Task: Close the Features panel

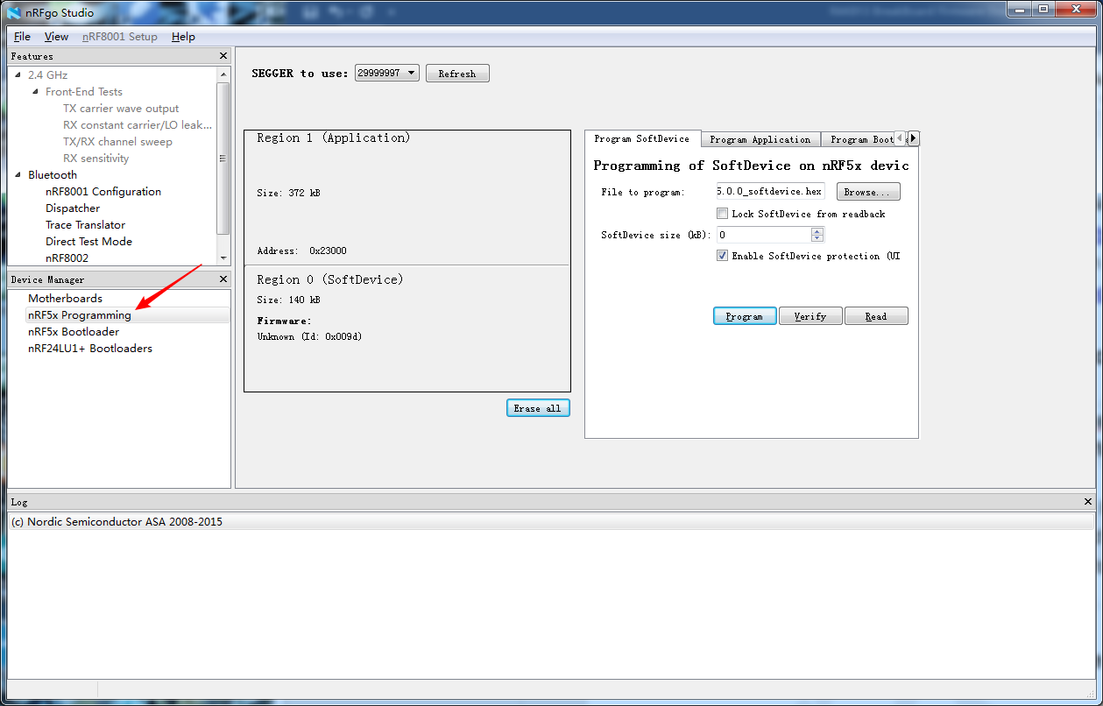Action: 223,56
